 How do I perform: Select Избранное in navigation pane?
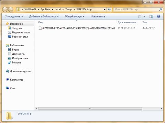[x=16, y=24]
